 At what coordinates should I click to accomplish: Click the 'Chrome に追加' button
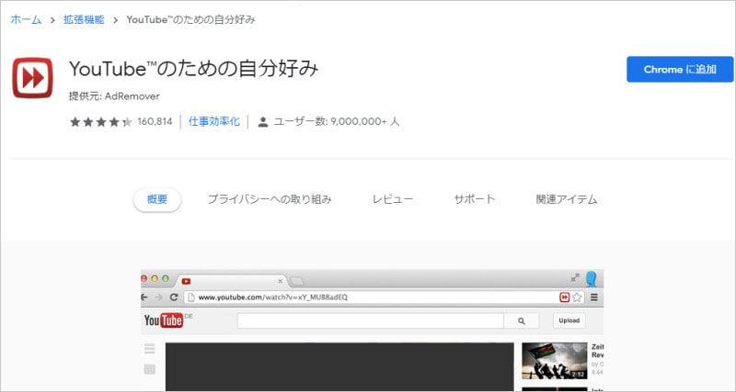(680, 70)
